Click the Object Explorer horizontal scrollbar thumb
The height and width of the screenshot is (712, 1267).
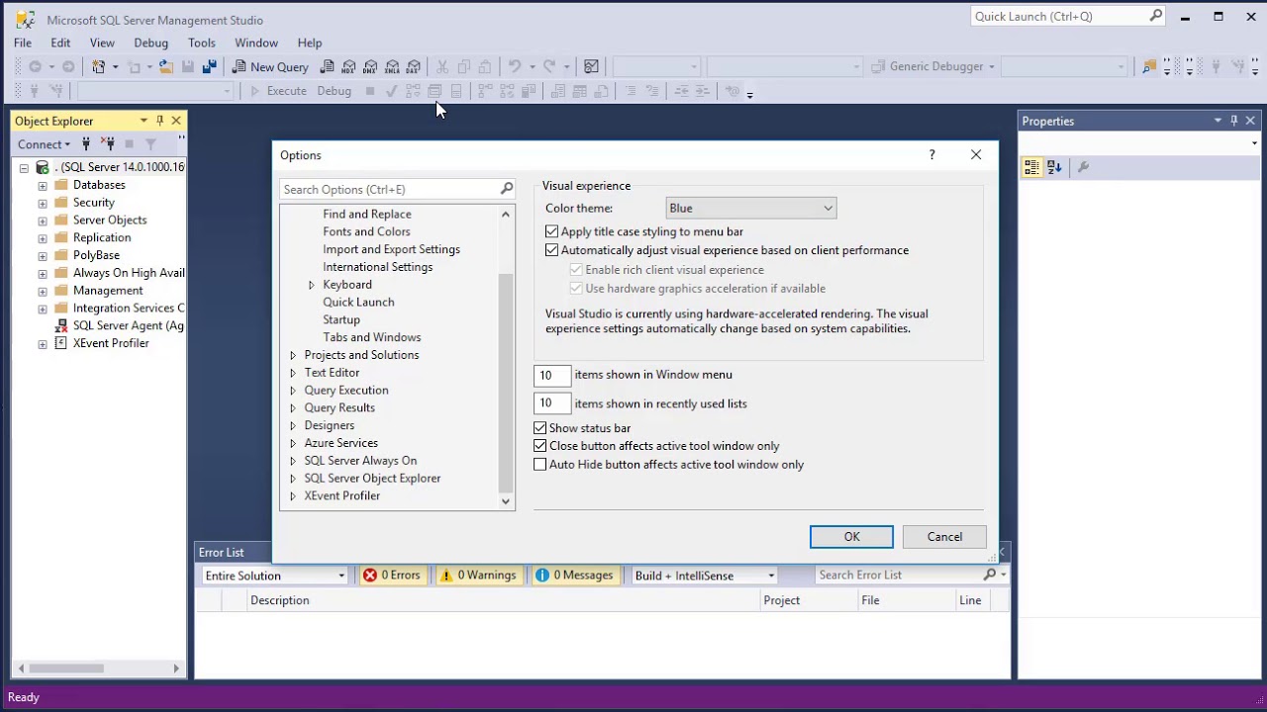point(65,668)
